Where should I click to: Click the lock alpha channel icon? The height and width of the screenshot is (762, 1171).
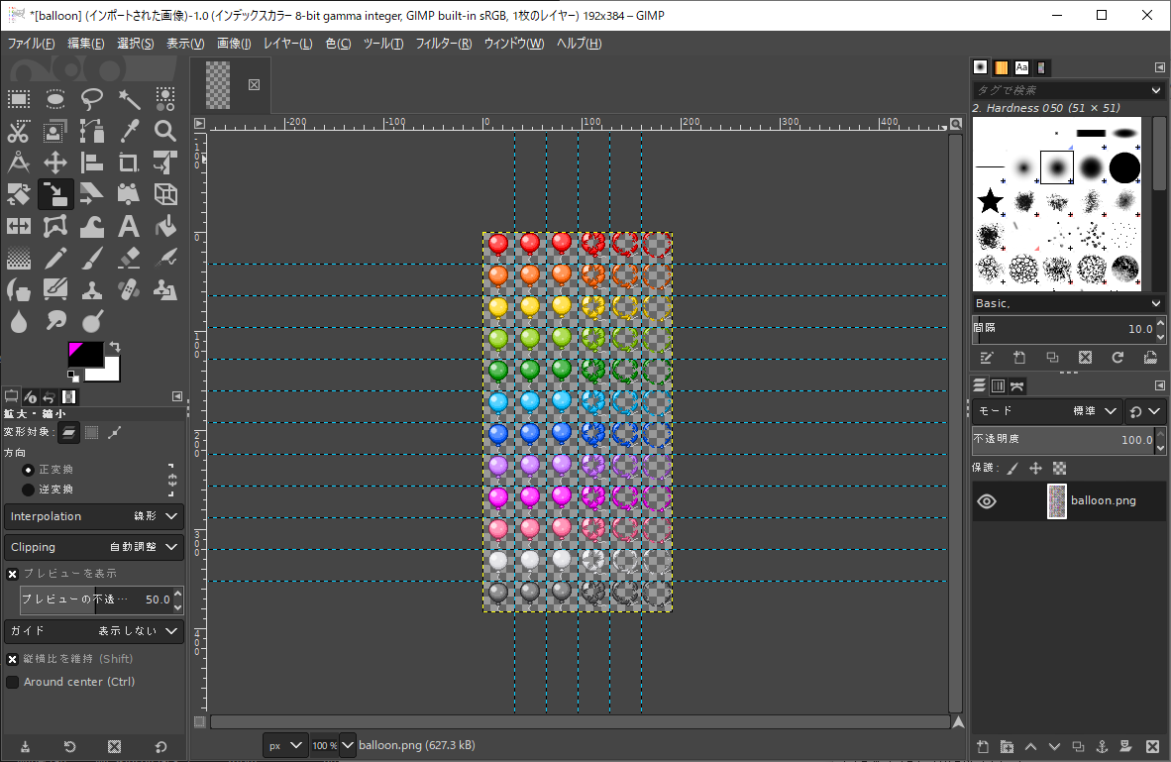[x=1059, y=469]
